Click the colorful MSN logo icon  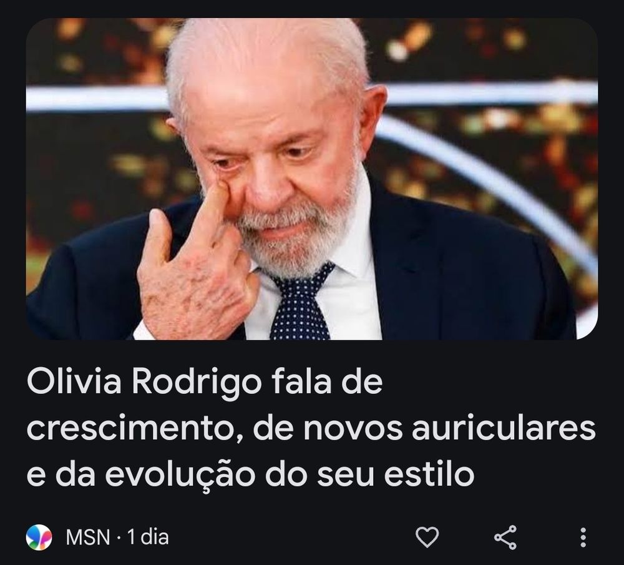[39, 537]
